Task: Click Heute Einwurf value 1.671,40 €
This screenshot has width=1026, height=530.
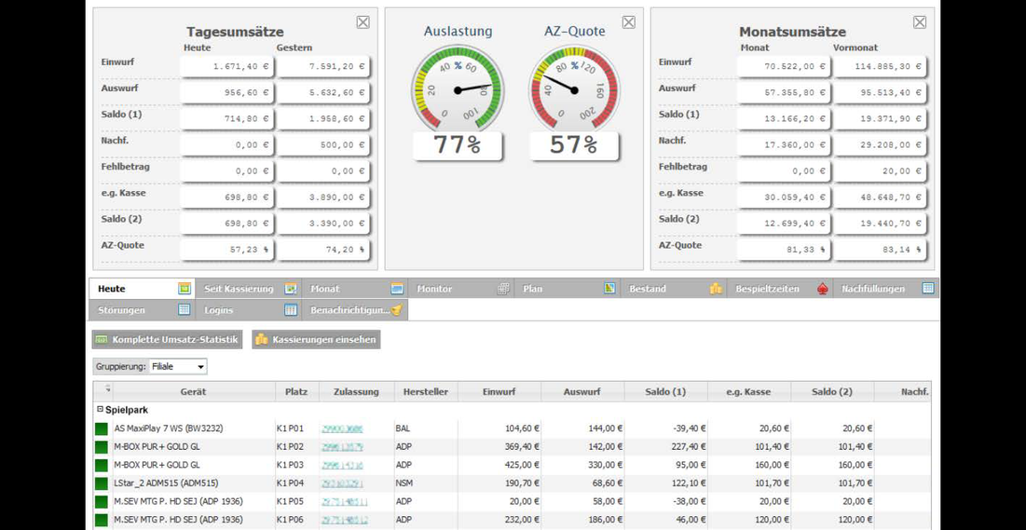Action: 227,66
